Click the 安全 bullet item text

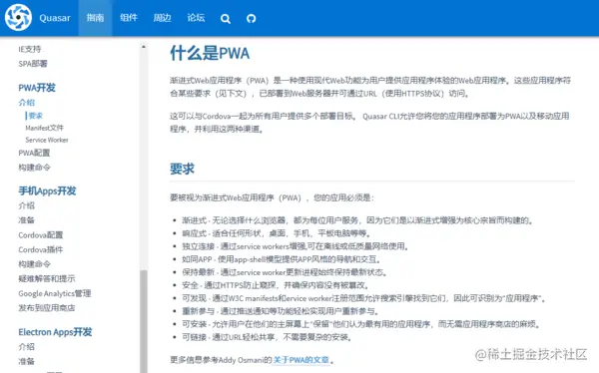click(x=276, y=285)
